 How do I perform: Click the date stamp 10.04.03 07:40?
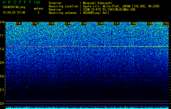pos(14,13)
